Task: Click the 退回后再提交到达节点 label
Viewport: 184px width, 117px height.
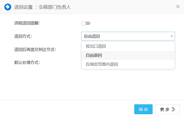Action: pos(35,49)
